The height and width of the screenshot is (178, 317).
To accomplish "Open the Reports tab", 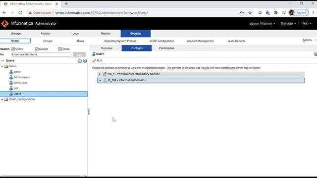I will [x=106, y=34].
